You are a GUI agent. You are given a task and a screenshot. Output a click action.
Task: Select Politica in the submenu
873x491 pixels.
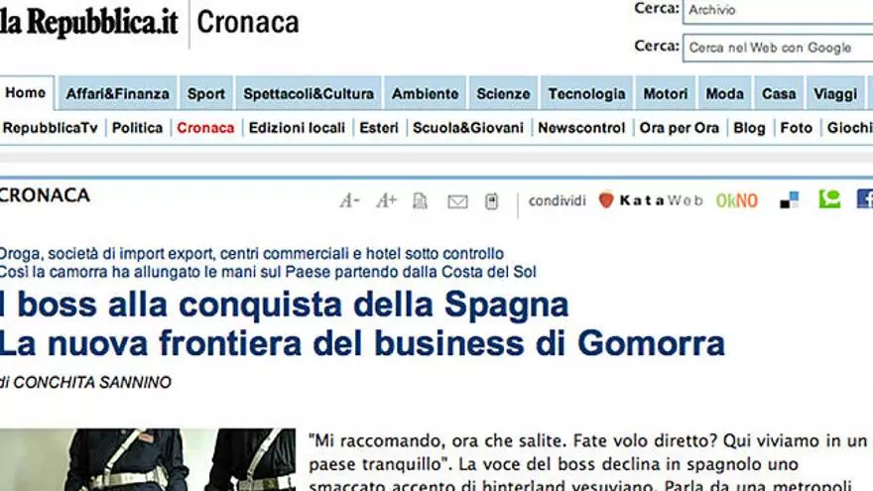(x=138, y=128)
